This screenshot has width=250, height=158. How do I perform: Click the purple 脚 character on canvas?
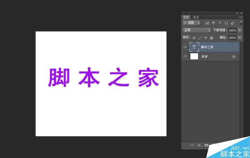click(59, 77)
